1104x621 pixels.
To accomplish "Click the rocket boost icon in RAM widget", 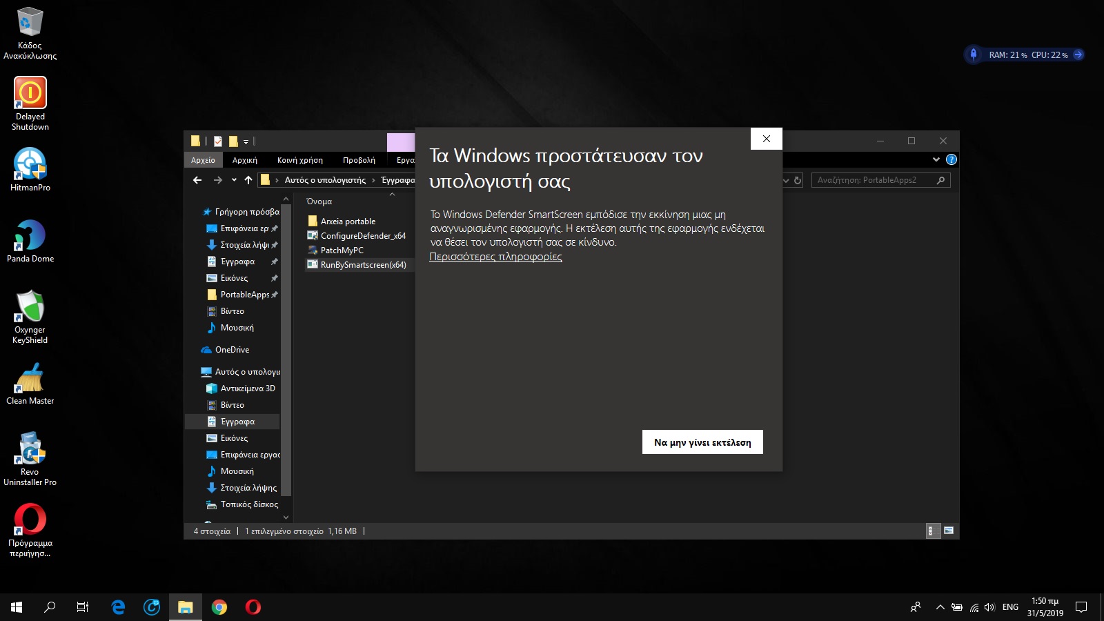I will pos(974,55).
